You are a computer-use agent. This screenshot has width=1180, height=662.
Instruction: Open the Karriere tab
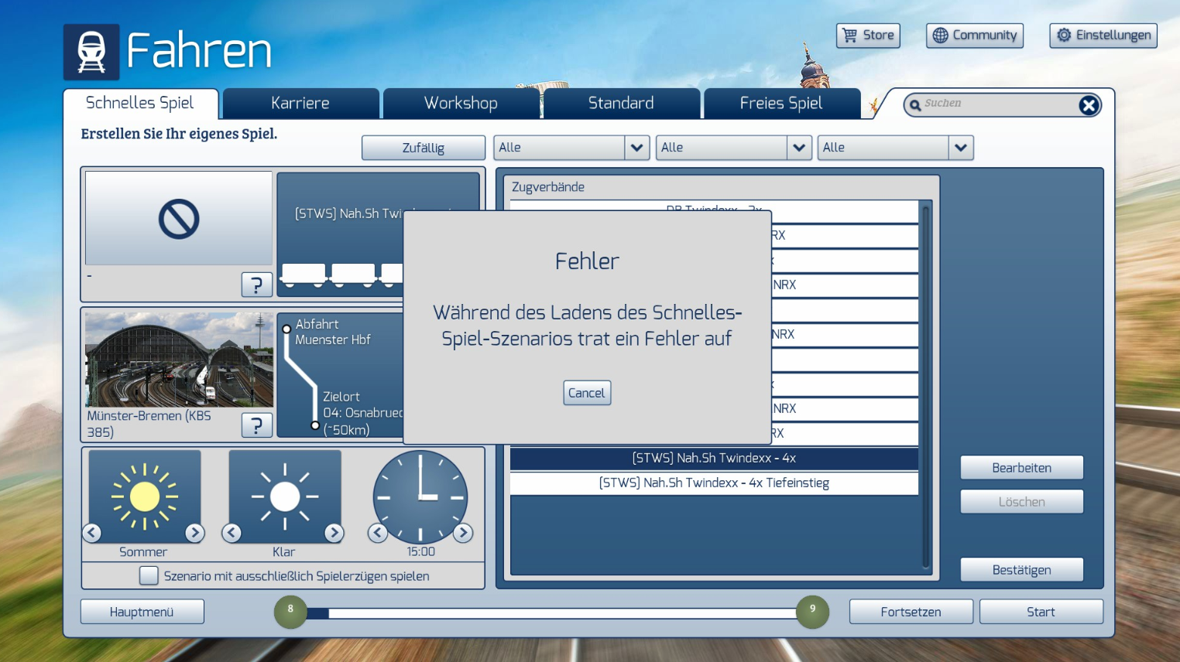[x=300, y=104]
